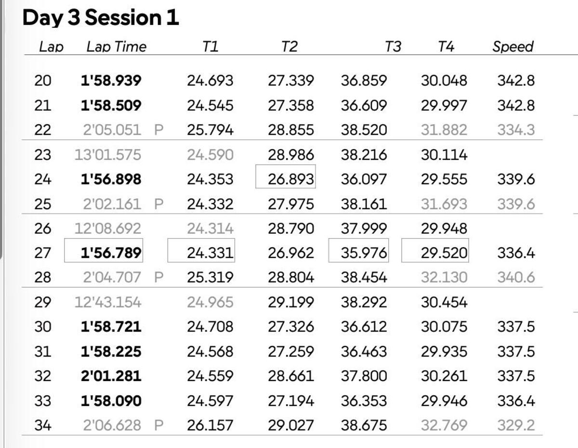Click the boxed best lap time 1'56.789

(111, 253)
